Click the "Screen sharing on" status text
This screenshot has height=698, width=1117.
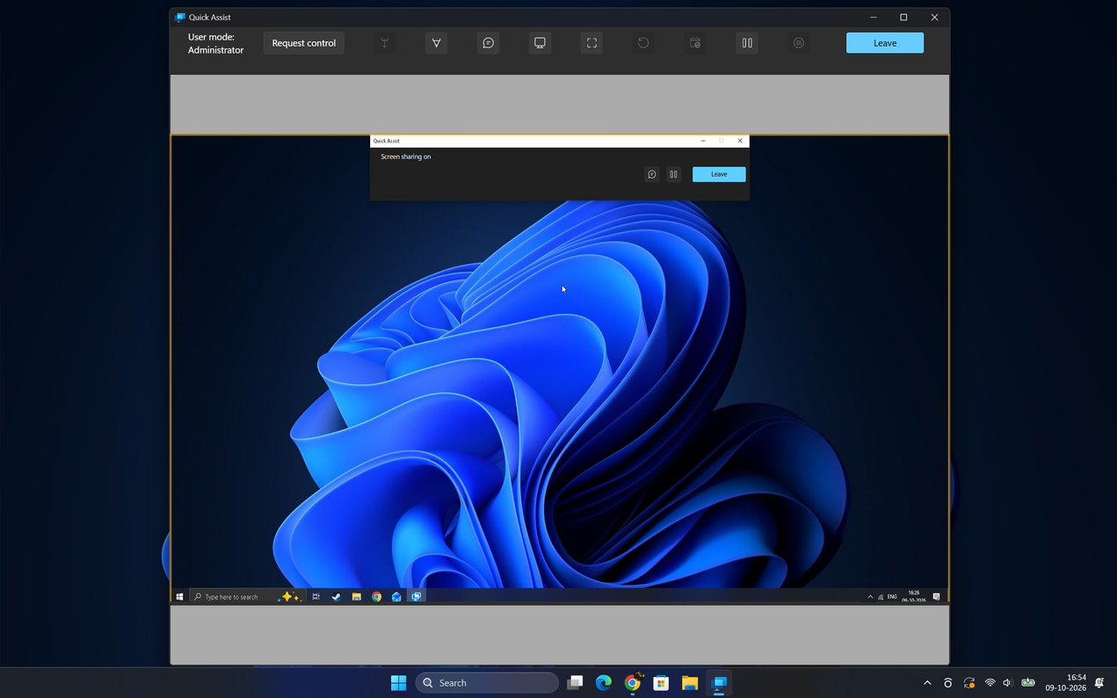tap(406, 156)
